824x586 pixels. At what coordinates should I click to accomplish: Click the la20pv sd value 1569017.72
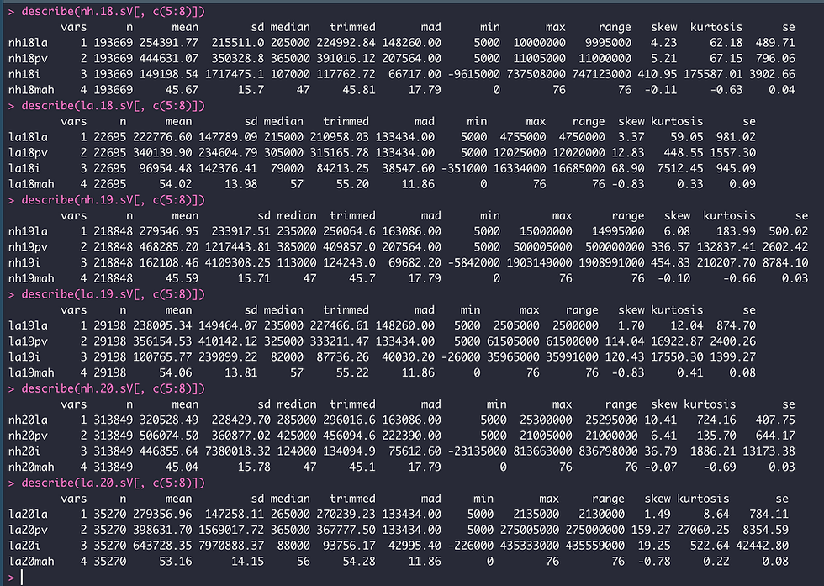(x=231, y=531)
